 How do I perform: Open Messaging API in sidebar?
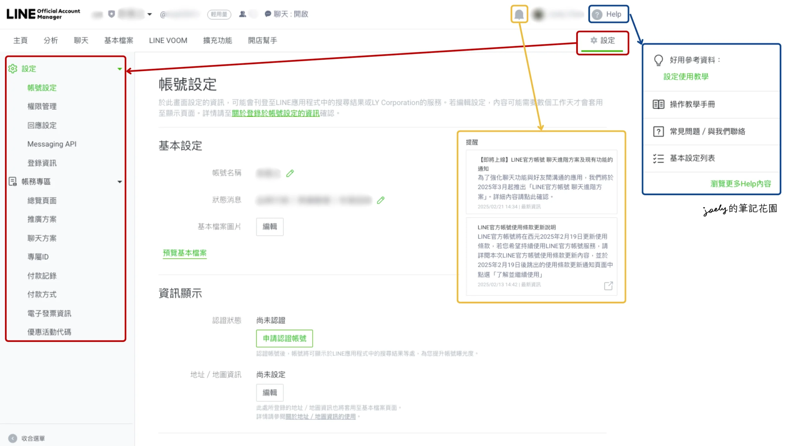point(52,144)
